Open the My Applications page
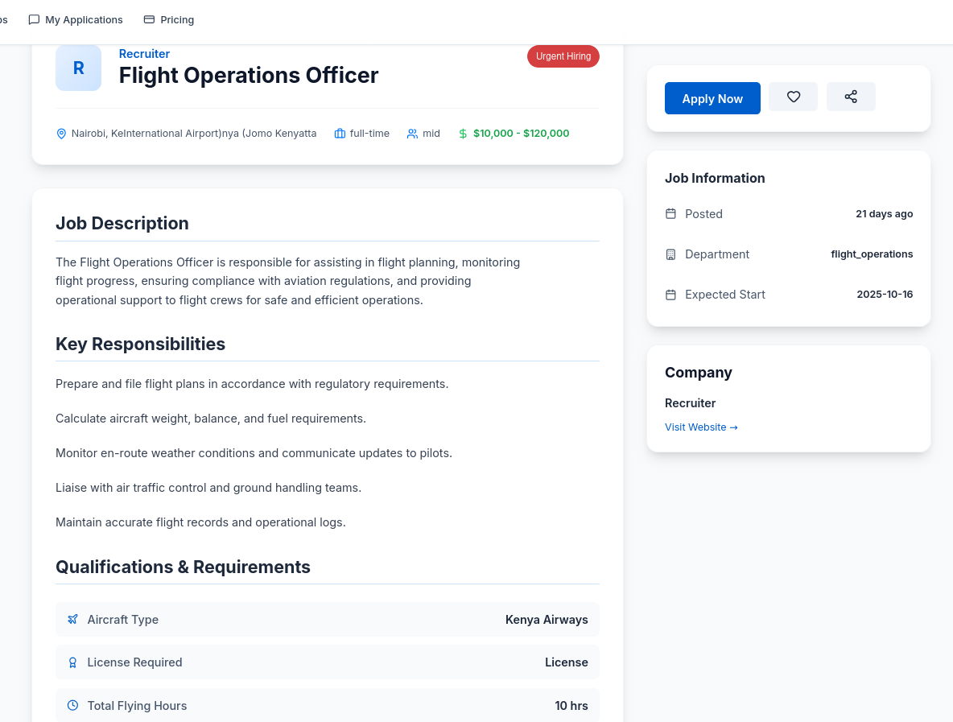The width and height of the screenshot is (953, 722). pyautogui.click(x=84, y=19)
